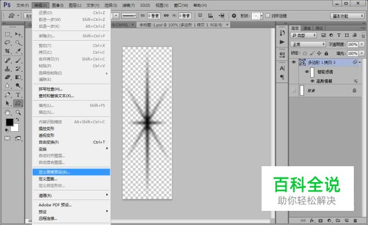Expand the 清理(R) submenu
This screenshot has height=225, width=368.
point(71,195)
